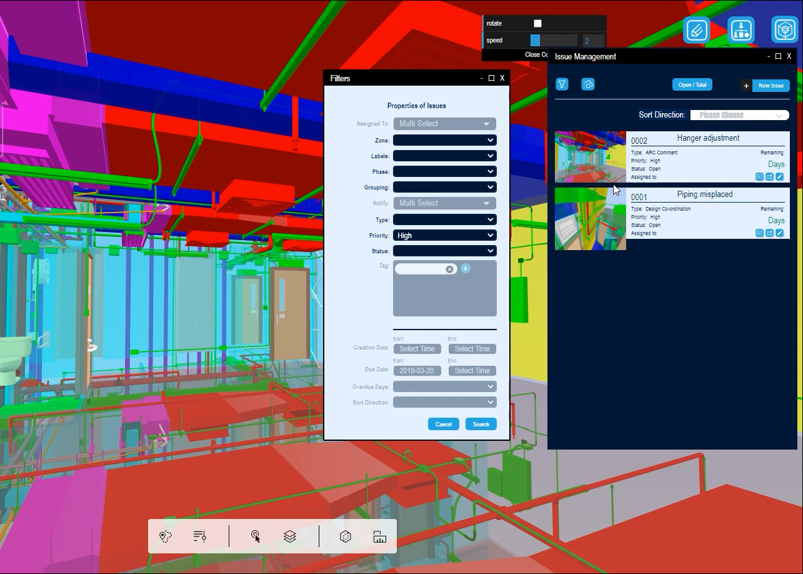Click the Search button in Filters
Screen dimensions: 803x574
coord(481,424)
